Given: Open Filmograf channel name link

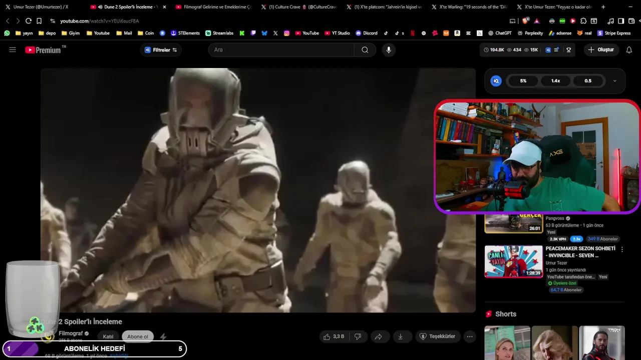Looking at the screenshot, I should coord(71,333).
